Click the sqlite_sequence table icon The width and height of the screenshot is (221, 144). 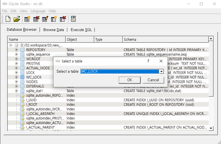pos(22,54)
